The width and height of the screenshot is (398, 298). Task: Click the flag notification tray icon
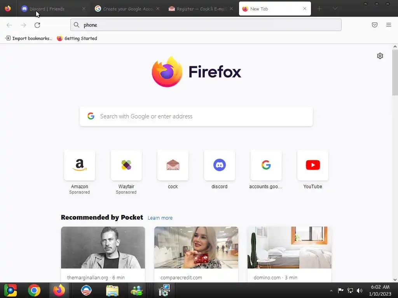340,290
